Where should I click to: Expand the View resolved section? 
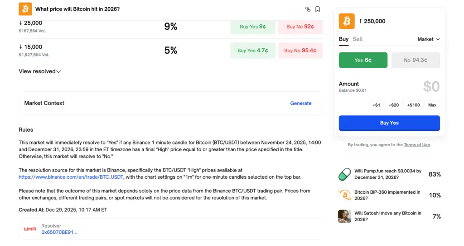point(40,71)
